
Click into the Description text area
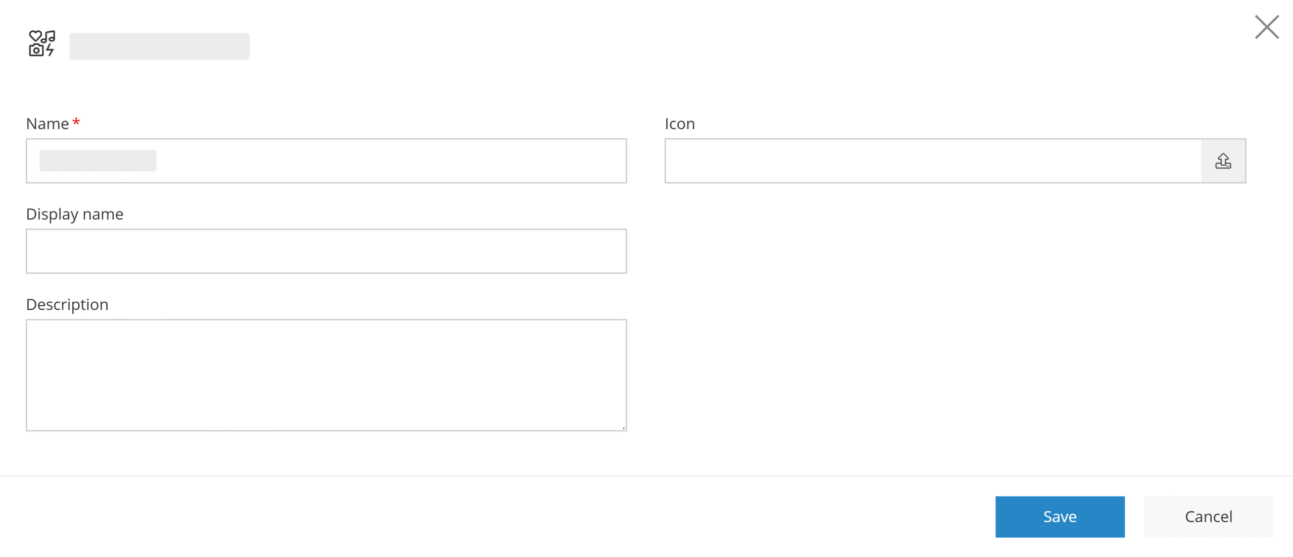(326, 375)
